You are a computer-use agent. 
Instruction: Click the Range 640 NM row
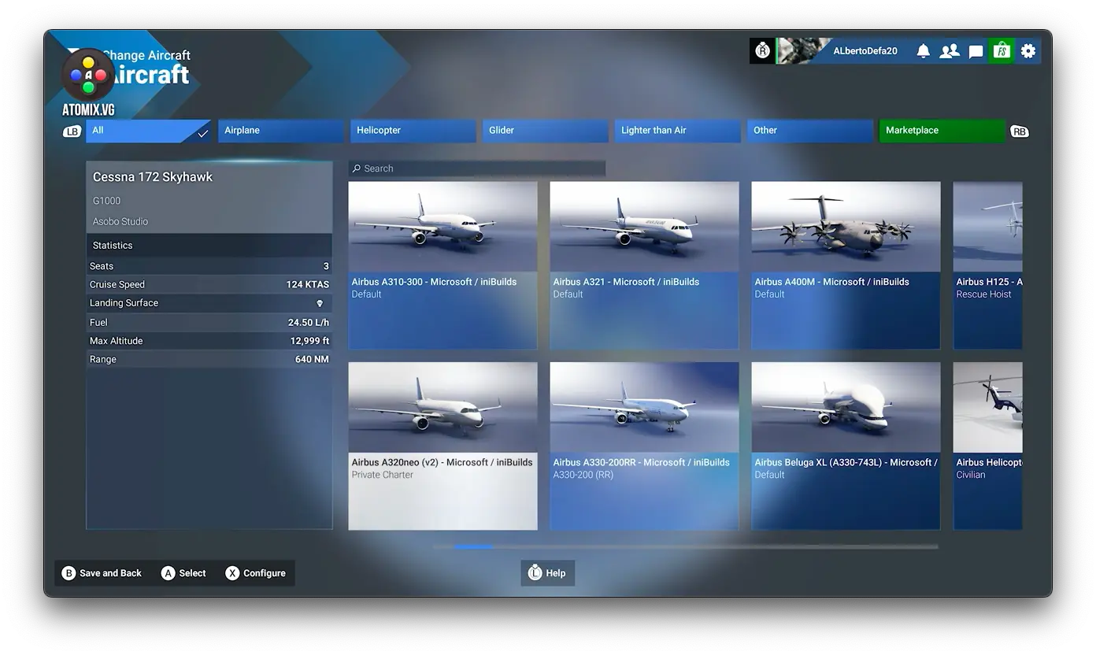tap(209, 359)
